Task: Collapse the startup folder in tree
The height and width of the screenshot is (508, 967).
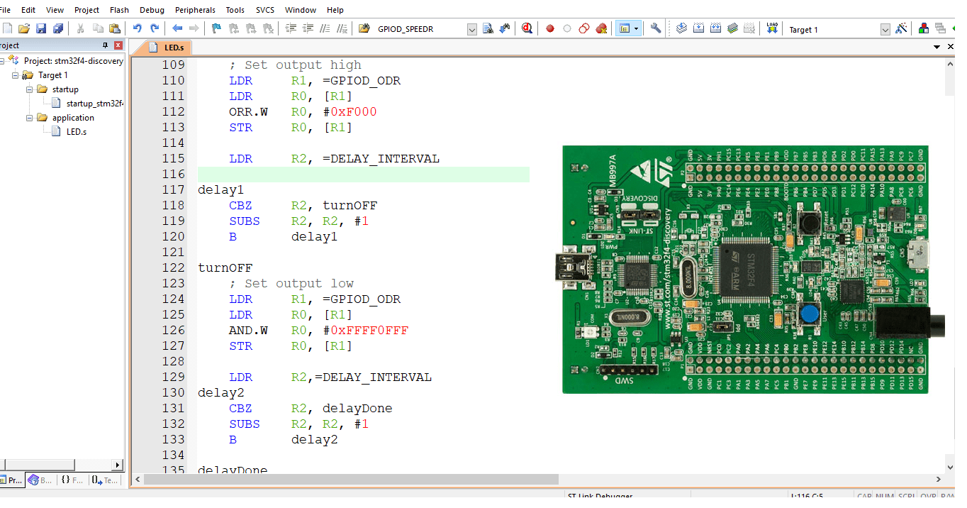Action: point(30,89)
